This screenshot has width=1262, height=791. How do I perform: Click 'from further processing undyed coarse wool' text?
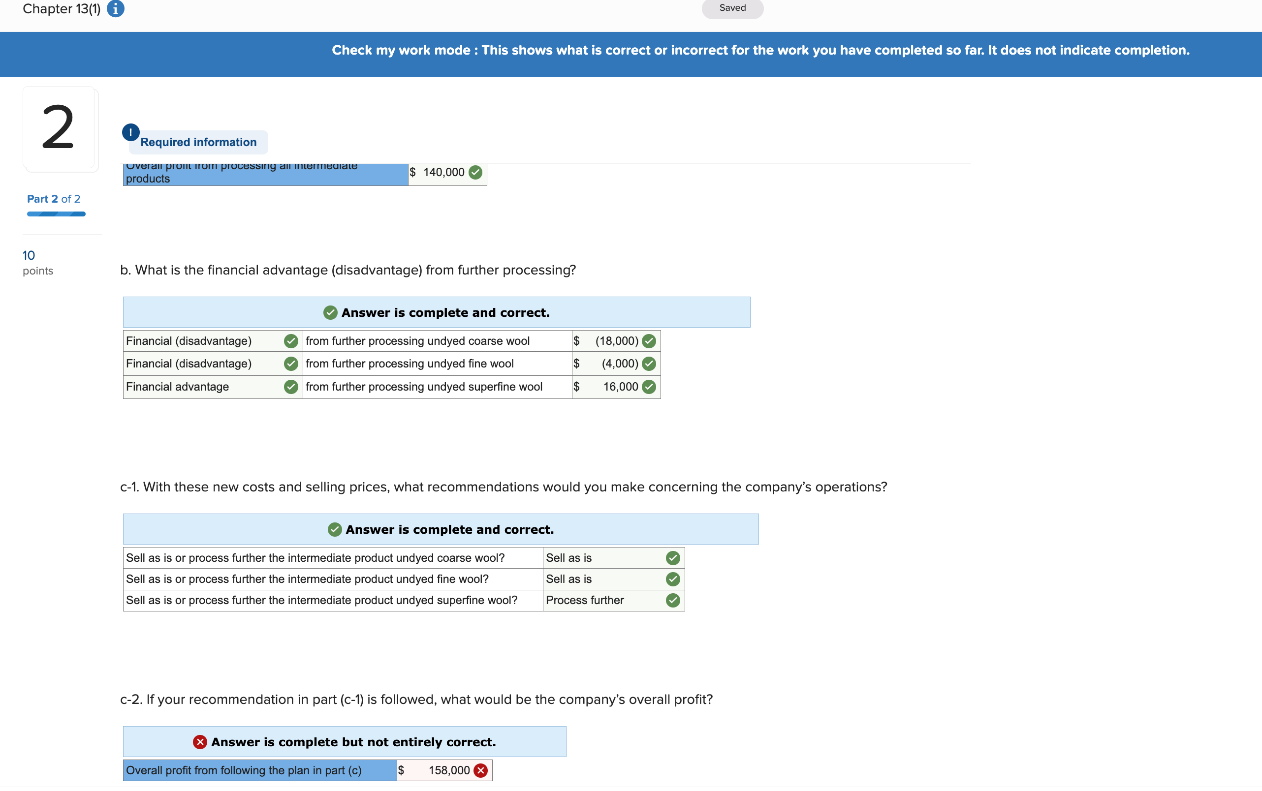418,341
